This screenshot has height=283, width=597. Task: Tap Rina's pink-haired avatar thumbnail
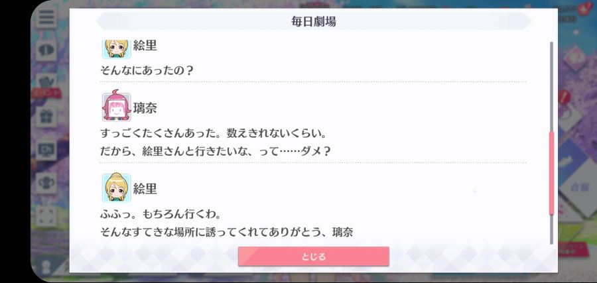pyautogui.click(x=117, y=107)
